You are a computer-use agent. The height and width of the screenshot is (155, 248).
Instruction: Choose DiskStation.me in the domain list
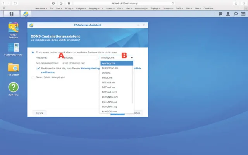(117, 68)
